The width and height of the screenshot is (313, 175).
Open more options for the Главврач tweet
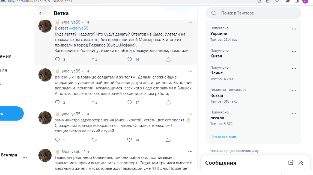(x=190, y=151)
